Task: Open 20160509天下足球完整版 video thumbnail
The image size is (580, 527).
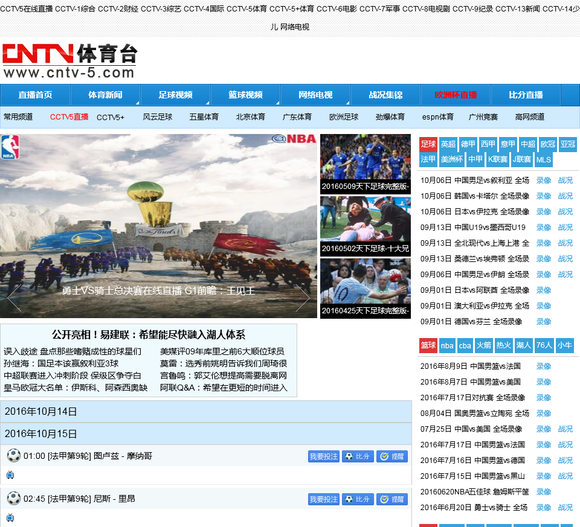Action: (366, 164)
